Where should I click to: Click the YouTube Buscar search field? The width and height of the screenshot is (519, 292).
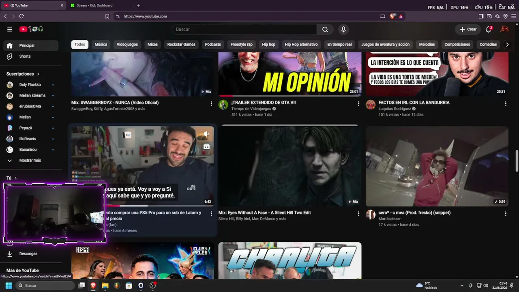pos(244,29)
